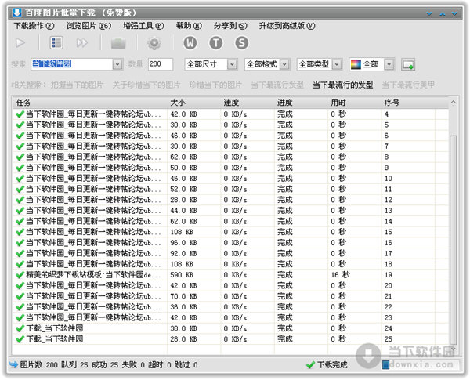Image resolution: width=470 pixels, height=380 pixels.
Task: Open the 增强工具 menu
Action: click(143, 26)
